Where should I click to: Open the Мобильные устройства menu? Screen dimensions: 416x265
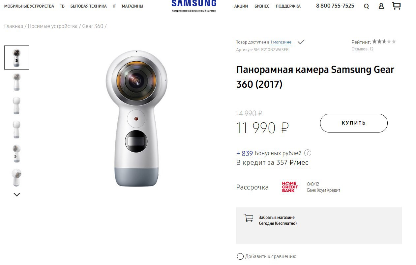[x=29, y=6]
